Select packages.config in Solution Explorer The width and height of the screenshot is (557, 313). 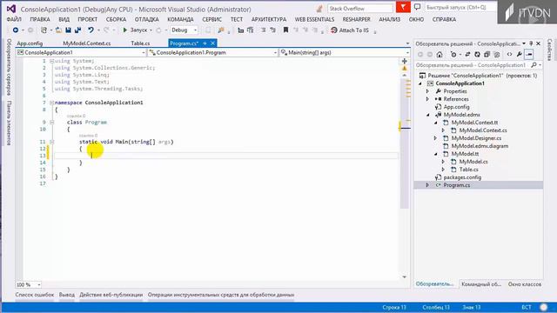pos(462,177)
